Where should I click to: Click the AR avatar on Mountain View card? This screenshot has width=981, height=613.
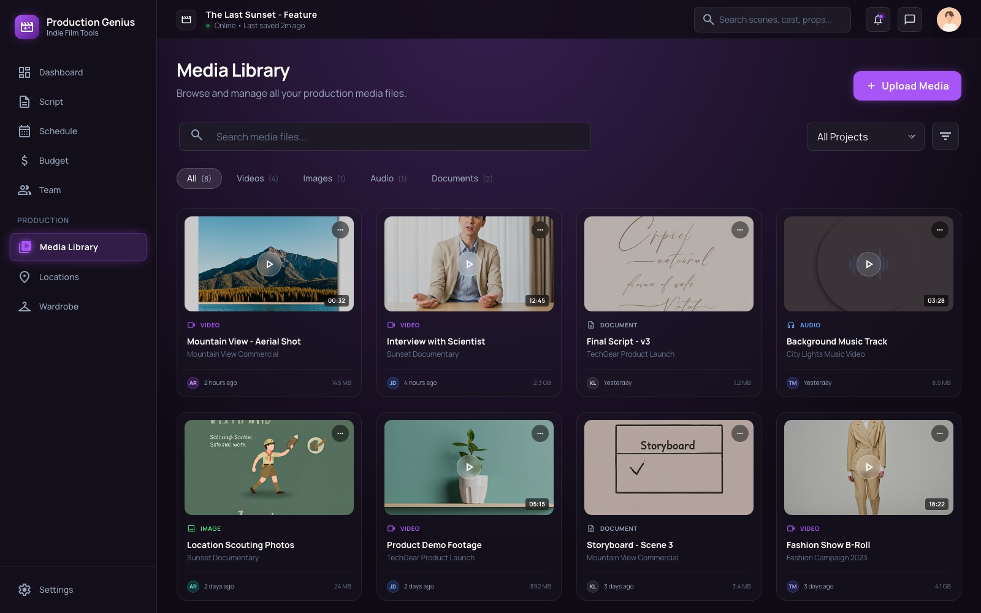click(193, 383)
